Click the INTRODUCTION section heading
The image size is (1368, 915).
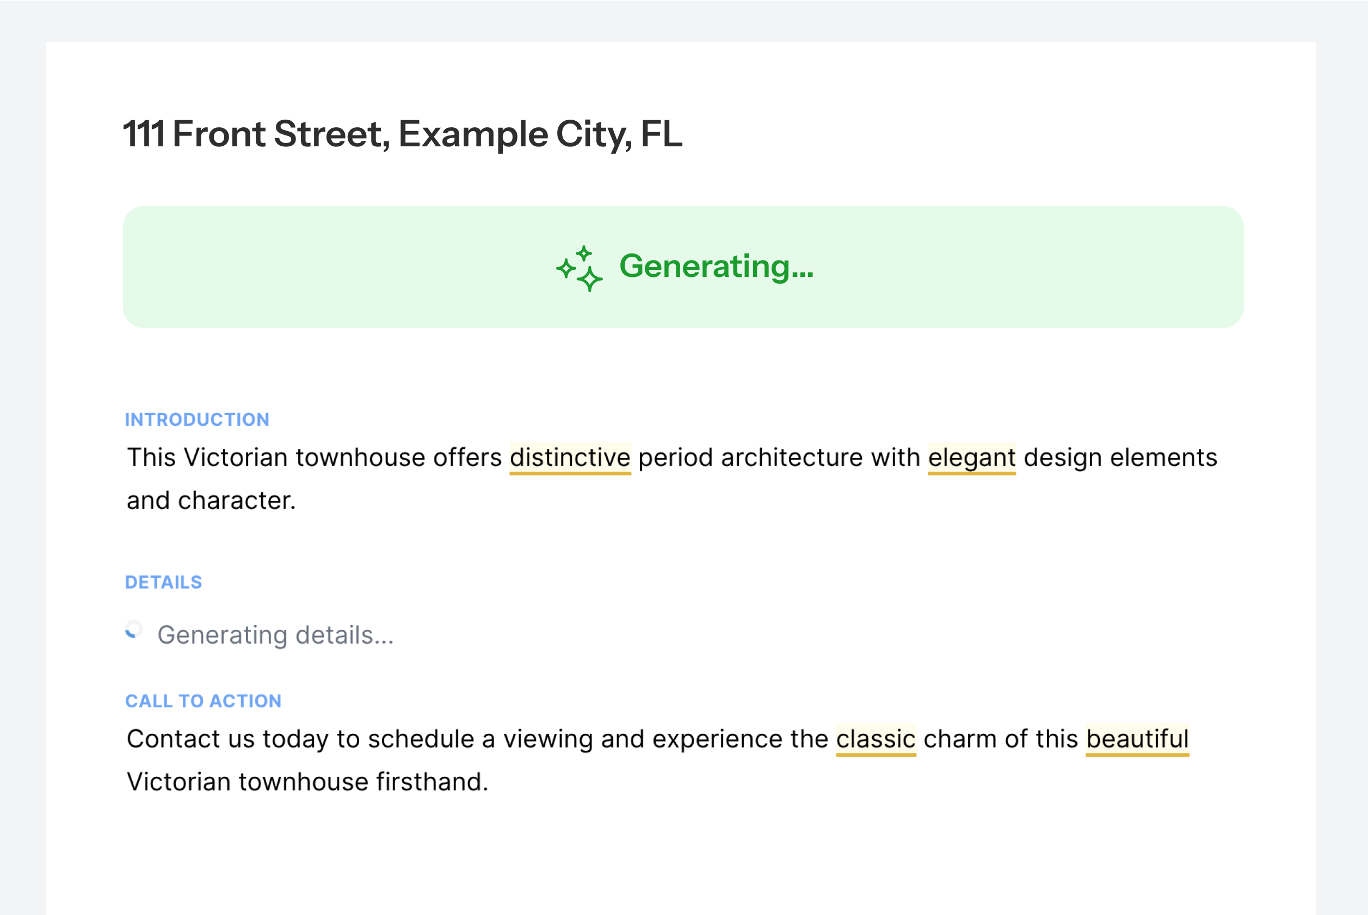pos(196,419)
